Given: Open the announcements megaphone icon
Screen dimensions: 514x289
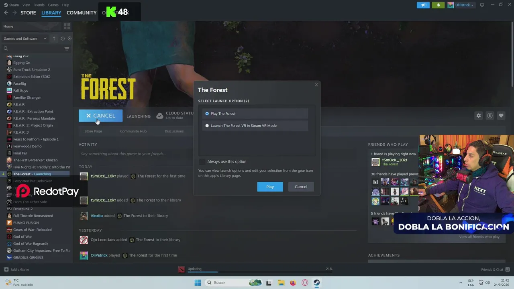Looking at the screenshot, I should click(x=423, y=5).
